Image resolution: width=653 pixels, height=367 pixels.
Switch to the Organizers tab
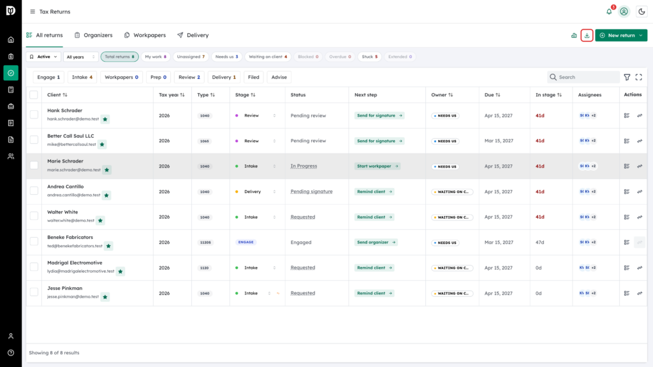point(93,36)
